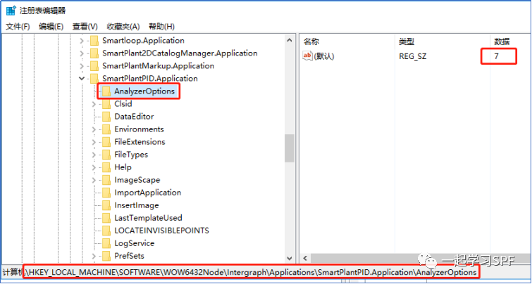532x284 pixels.
Task: Click the ImportApplication folder icon
Action: tap(106, 193)
